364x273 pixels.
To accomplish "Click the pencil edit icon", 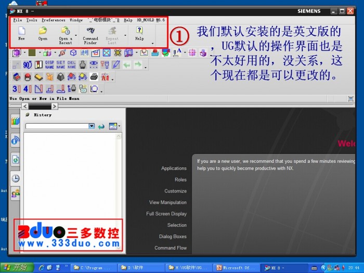I will 116,65.
